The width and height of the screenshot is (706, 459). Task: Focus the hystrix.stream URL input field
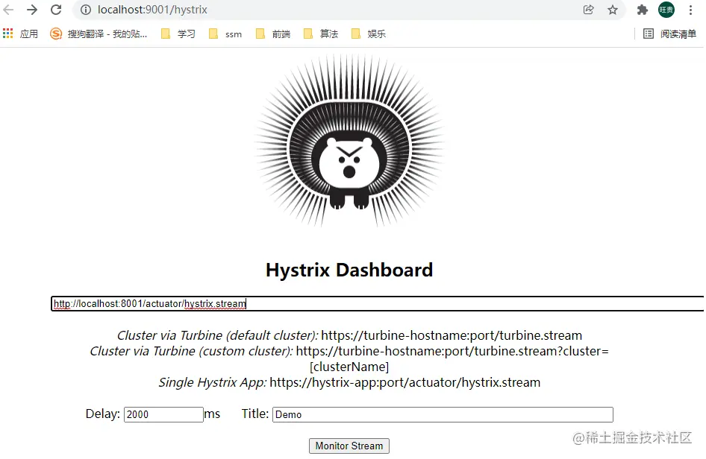(378, 303)
